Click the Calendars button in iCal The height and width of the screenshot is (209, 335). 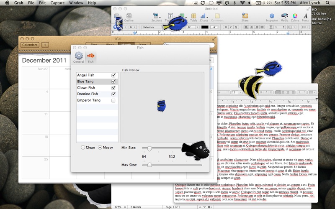click(x=30, y=45)
